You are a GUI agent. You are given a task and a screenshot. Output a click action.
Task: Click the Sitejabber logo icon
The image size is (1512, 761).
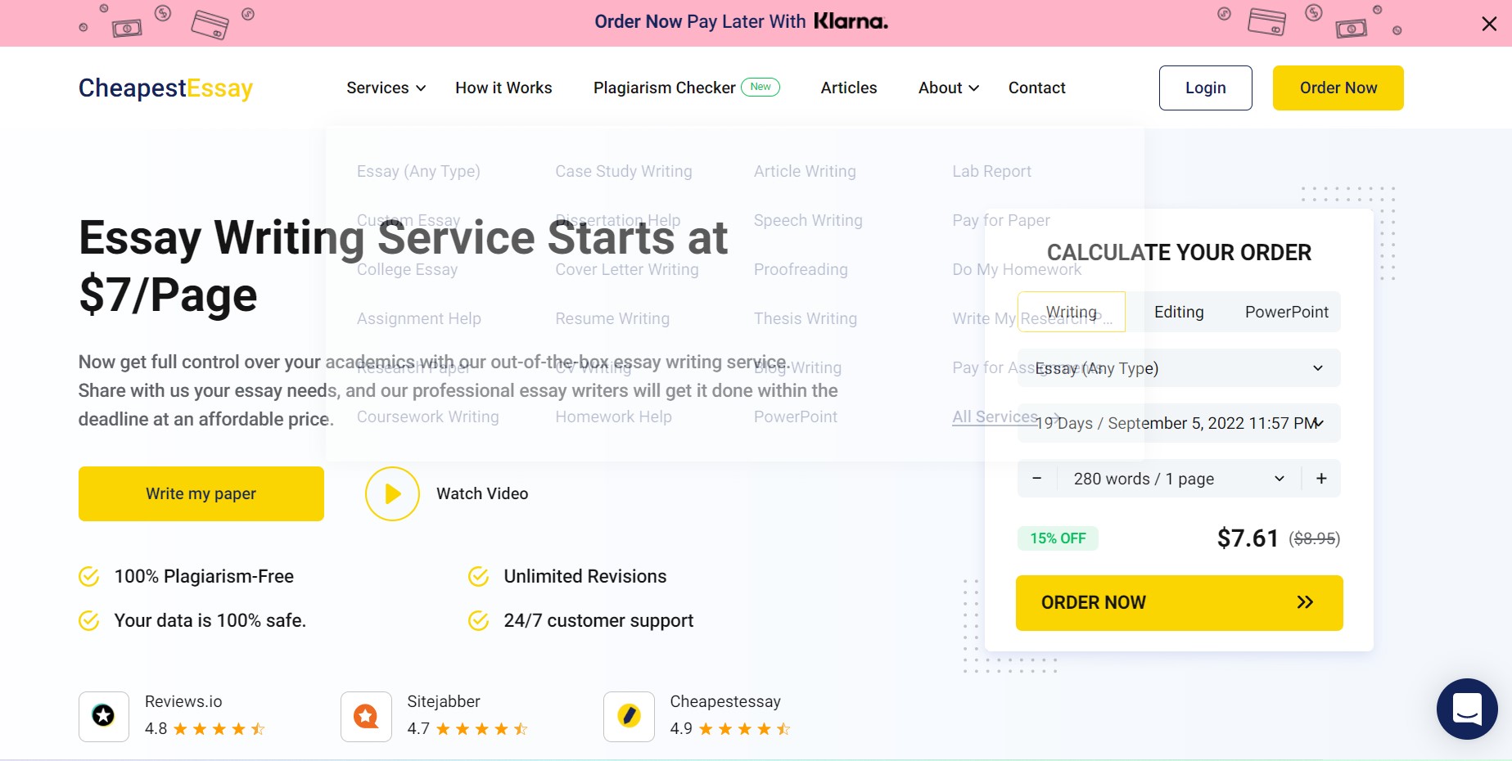coord(366,716)
